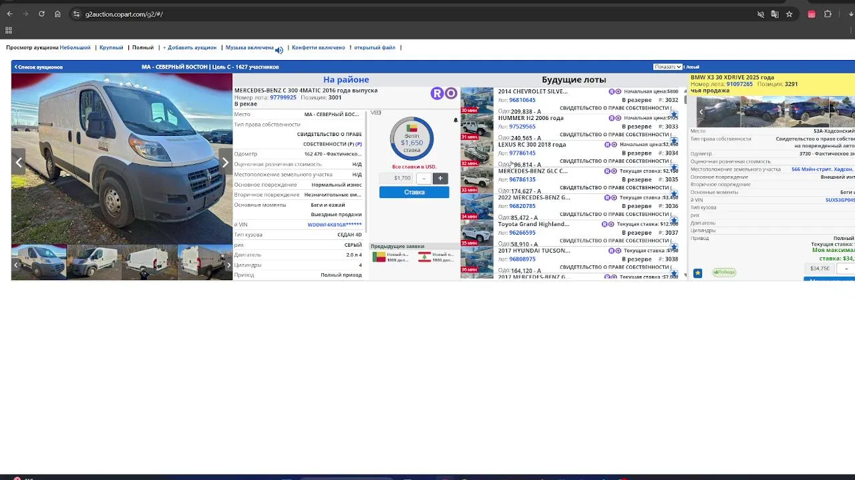Go back to 'Список аукционов'
The image size is (855, 480).
[x=39, y=67]
